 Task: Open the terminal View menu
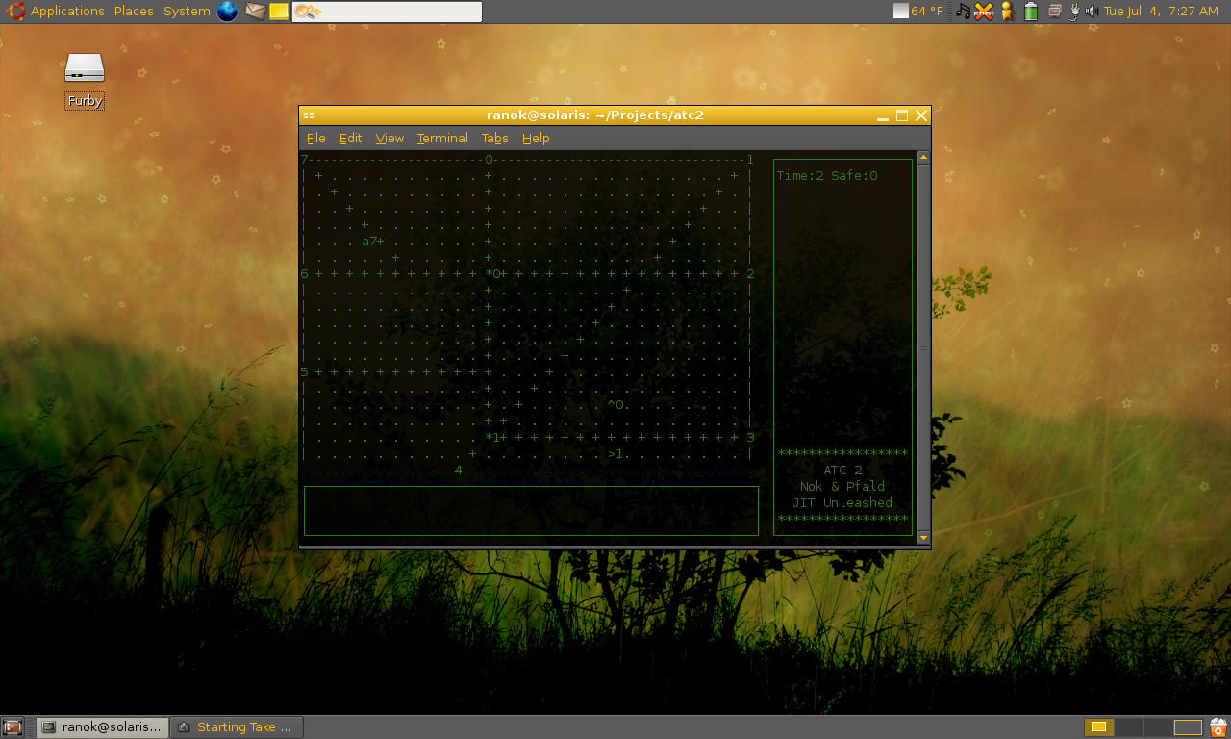coord(389,139)
